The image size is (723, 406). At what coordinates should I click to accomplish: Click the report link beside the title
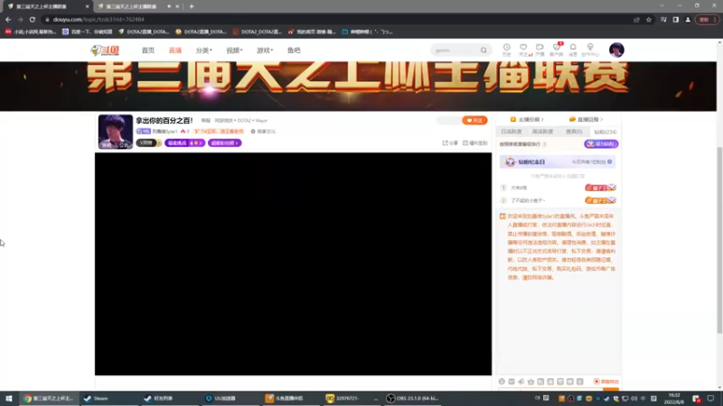[x=206, y=121]
